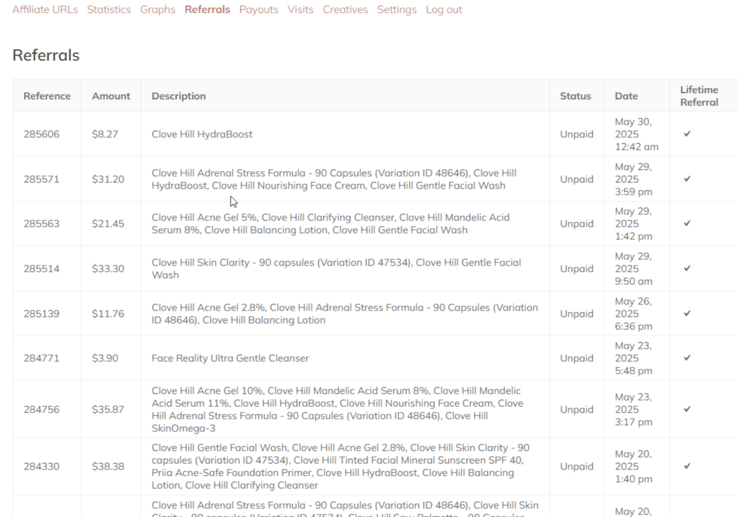This screenshot has width=737, height=517.
Task: Click the Lifetime Referral column header
Action: tap(699, 96)
